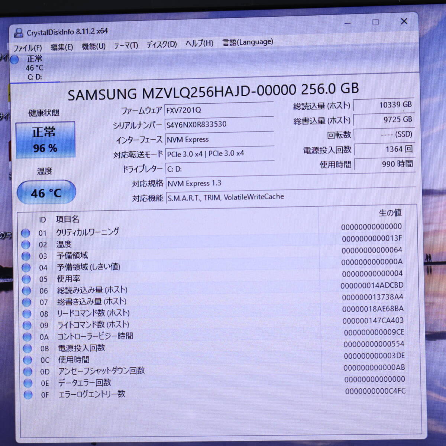This screenshot has height=446, width=446.
Task: Click status circle for 電源投入回数 row 0B
Action: (28, 348)
